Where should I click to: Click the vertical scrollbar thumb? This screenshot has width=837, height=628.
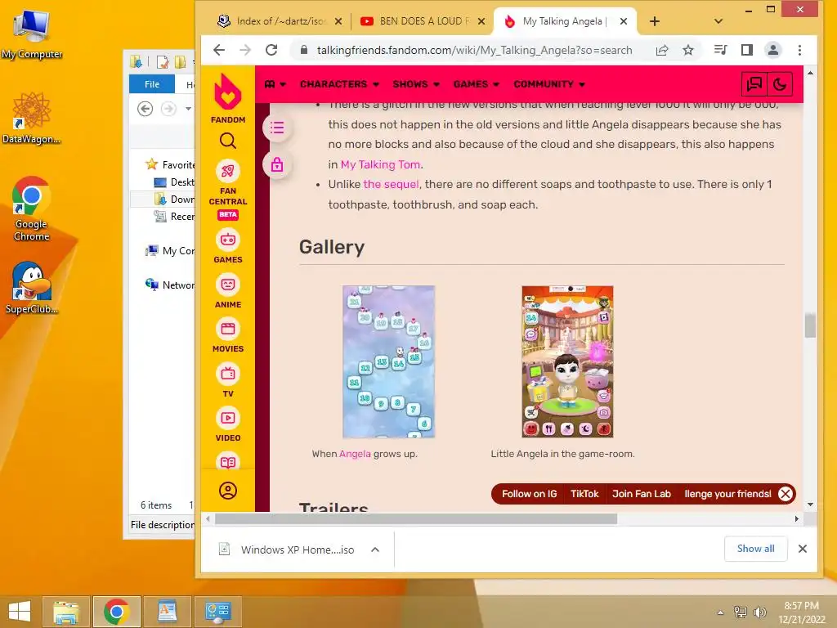click(x=810, y=325)
